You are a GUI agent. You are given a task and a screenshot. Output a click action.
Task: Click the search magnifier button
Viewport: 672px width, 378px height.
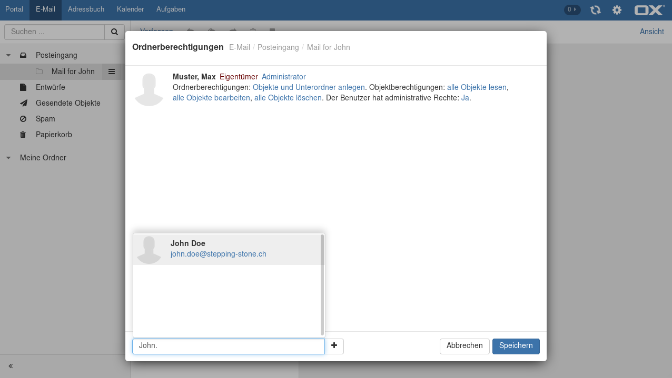[114, 32]
